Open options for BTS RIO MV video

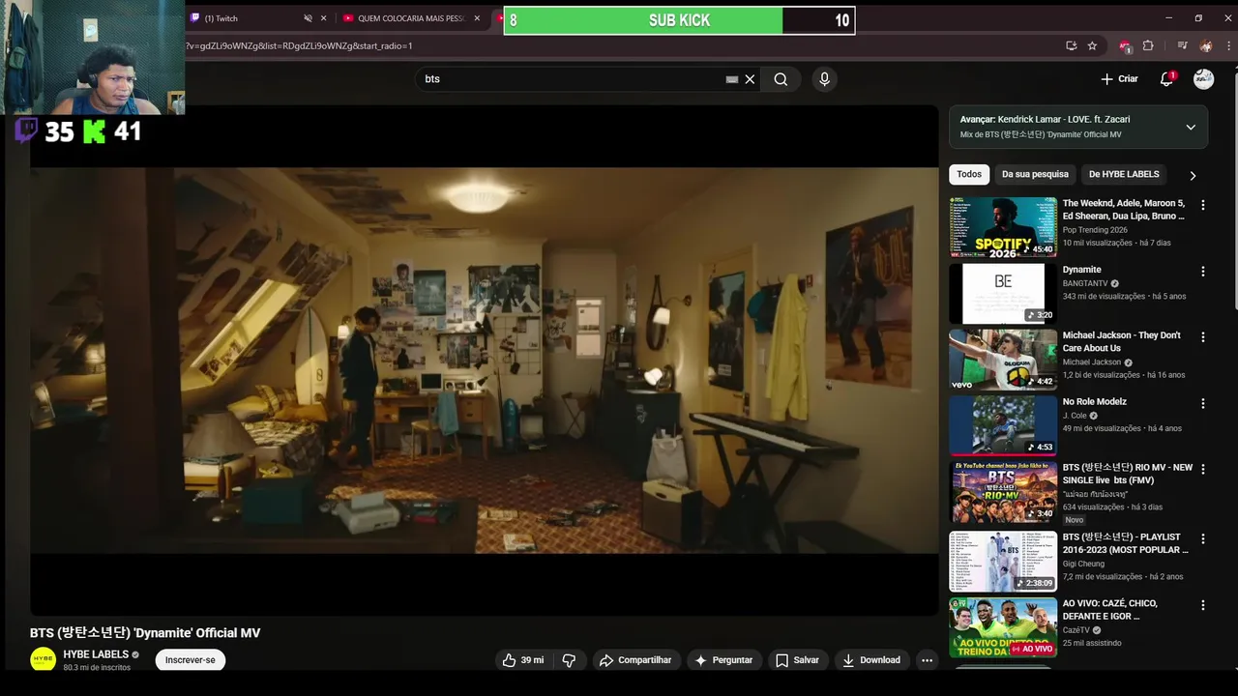pyautogui.click(x=1203, y=469)
